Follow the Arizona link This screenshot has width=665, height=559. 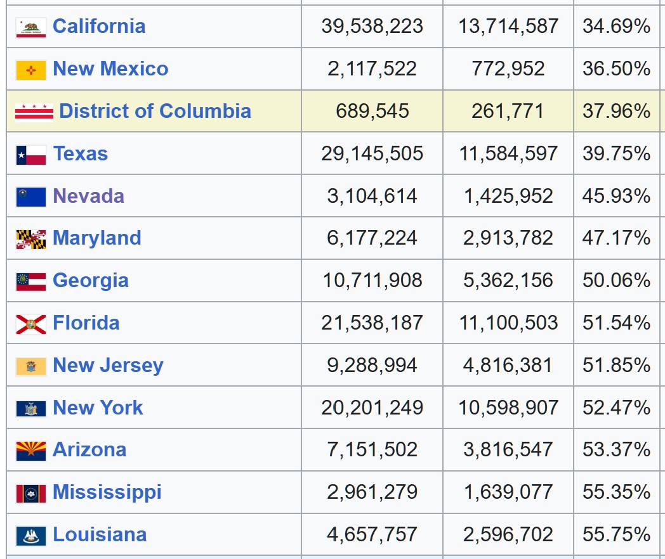pos(89,450)
